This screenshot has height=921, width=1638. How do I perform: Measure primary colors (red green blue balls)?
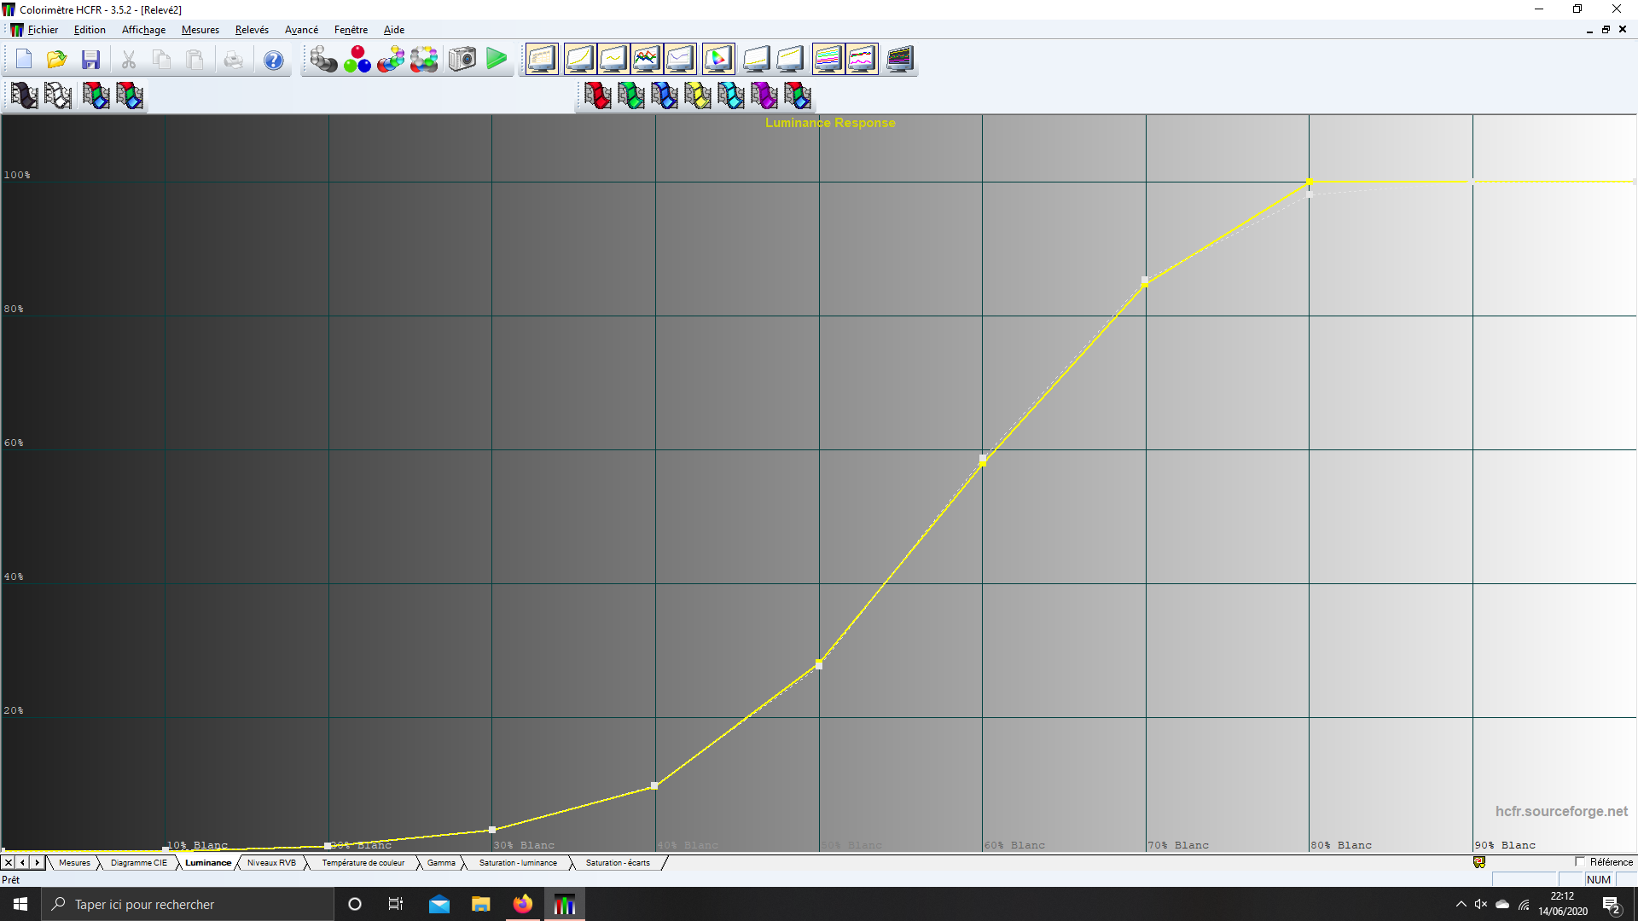click(x=357, y=59)
